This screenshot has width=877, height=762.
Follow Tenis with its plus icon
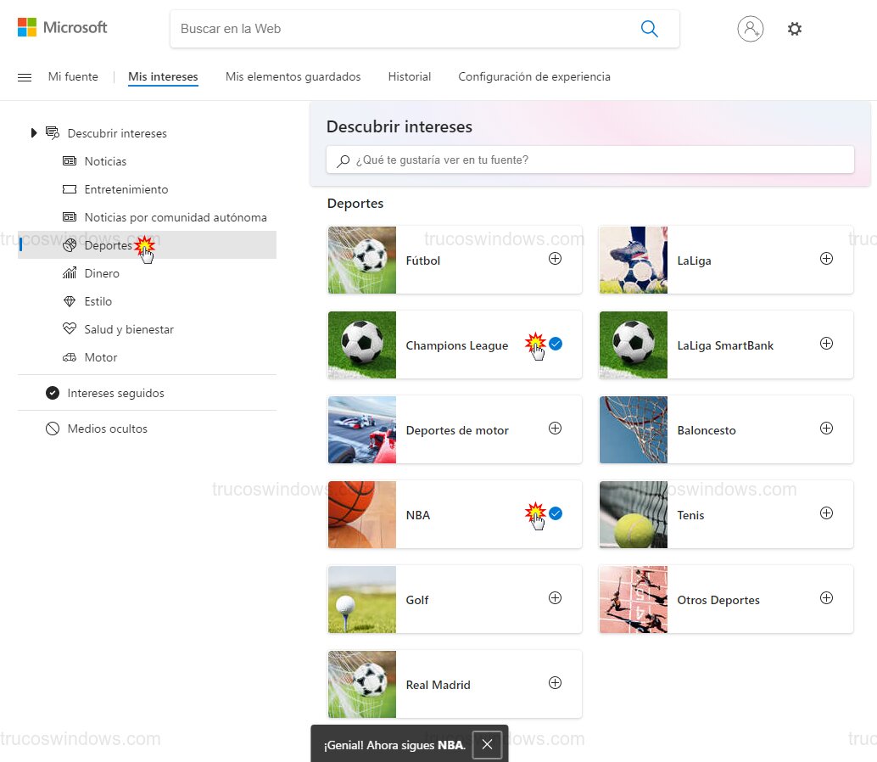pos(826,513)
